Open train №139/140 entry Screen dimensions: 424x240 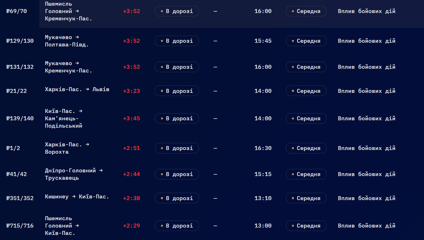(20, 119)
